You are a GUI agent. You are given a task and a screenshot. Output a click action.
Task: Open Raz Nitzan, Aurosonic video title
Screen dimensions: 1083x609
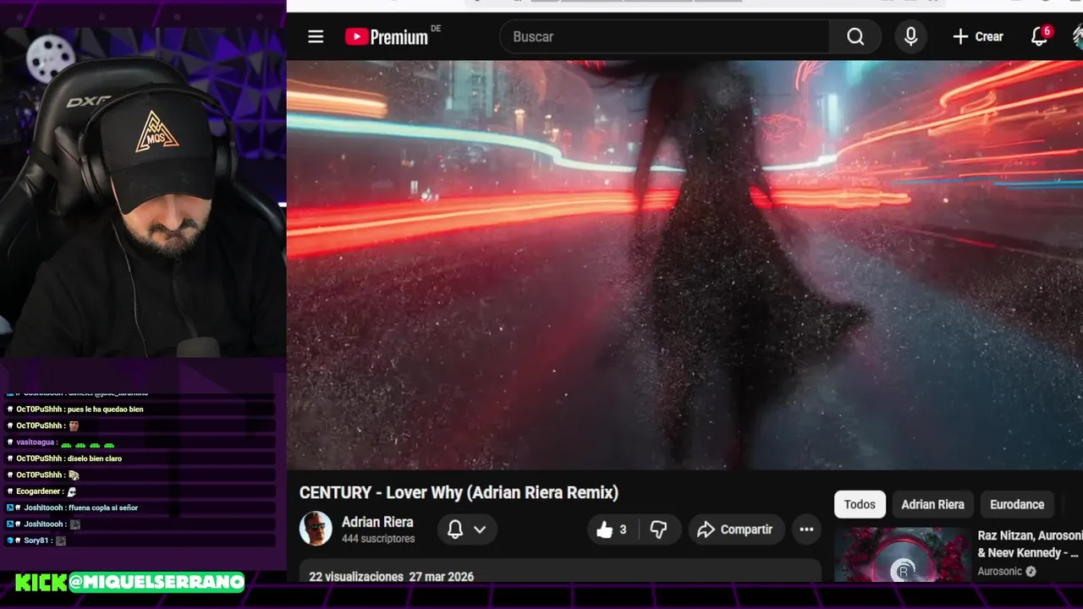[1030, 544]
